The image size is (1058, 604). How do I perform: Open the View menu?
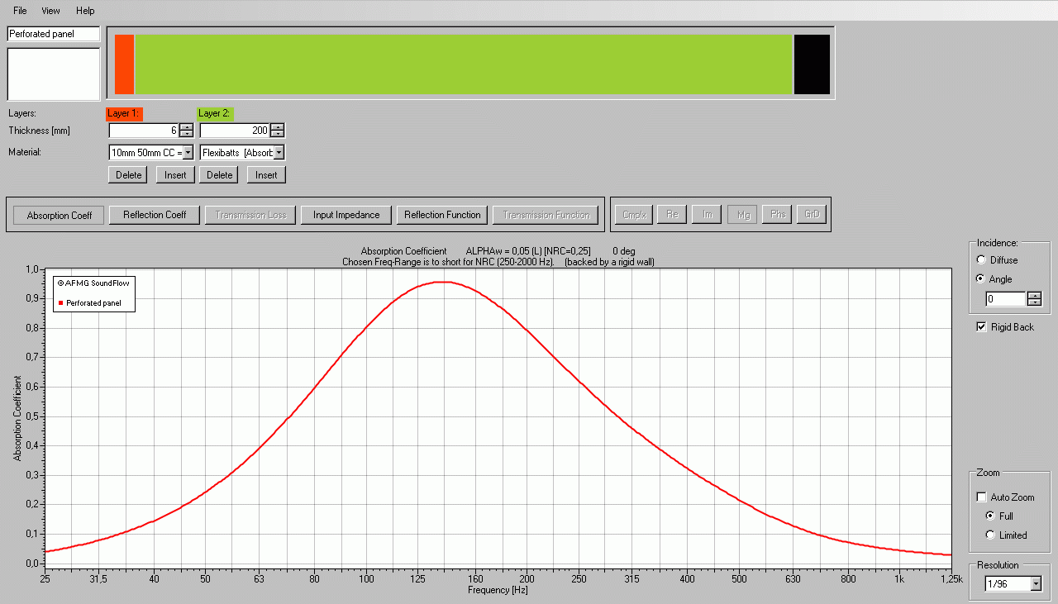(50, 10)
